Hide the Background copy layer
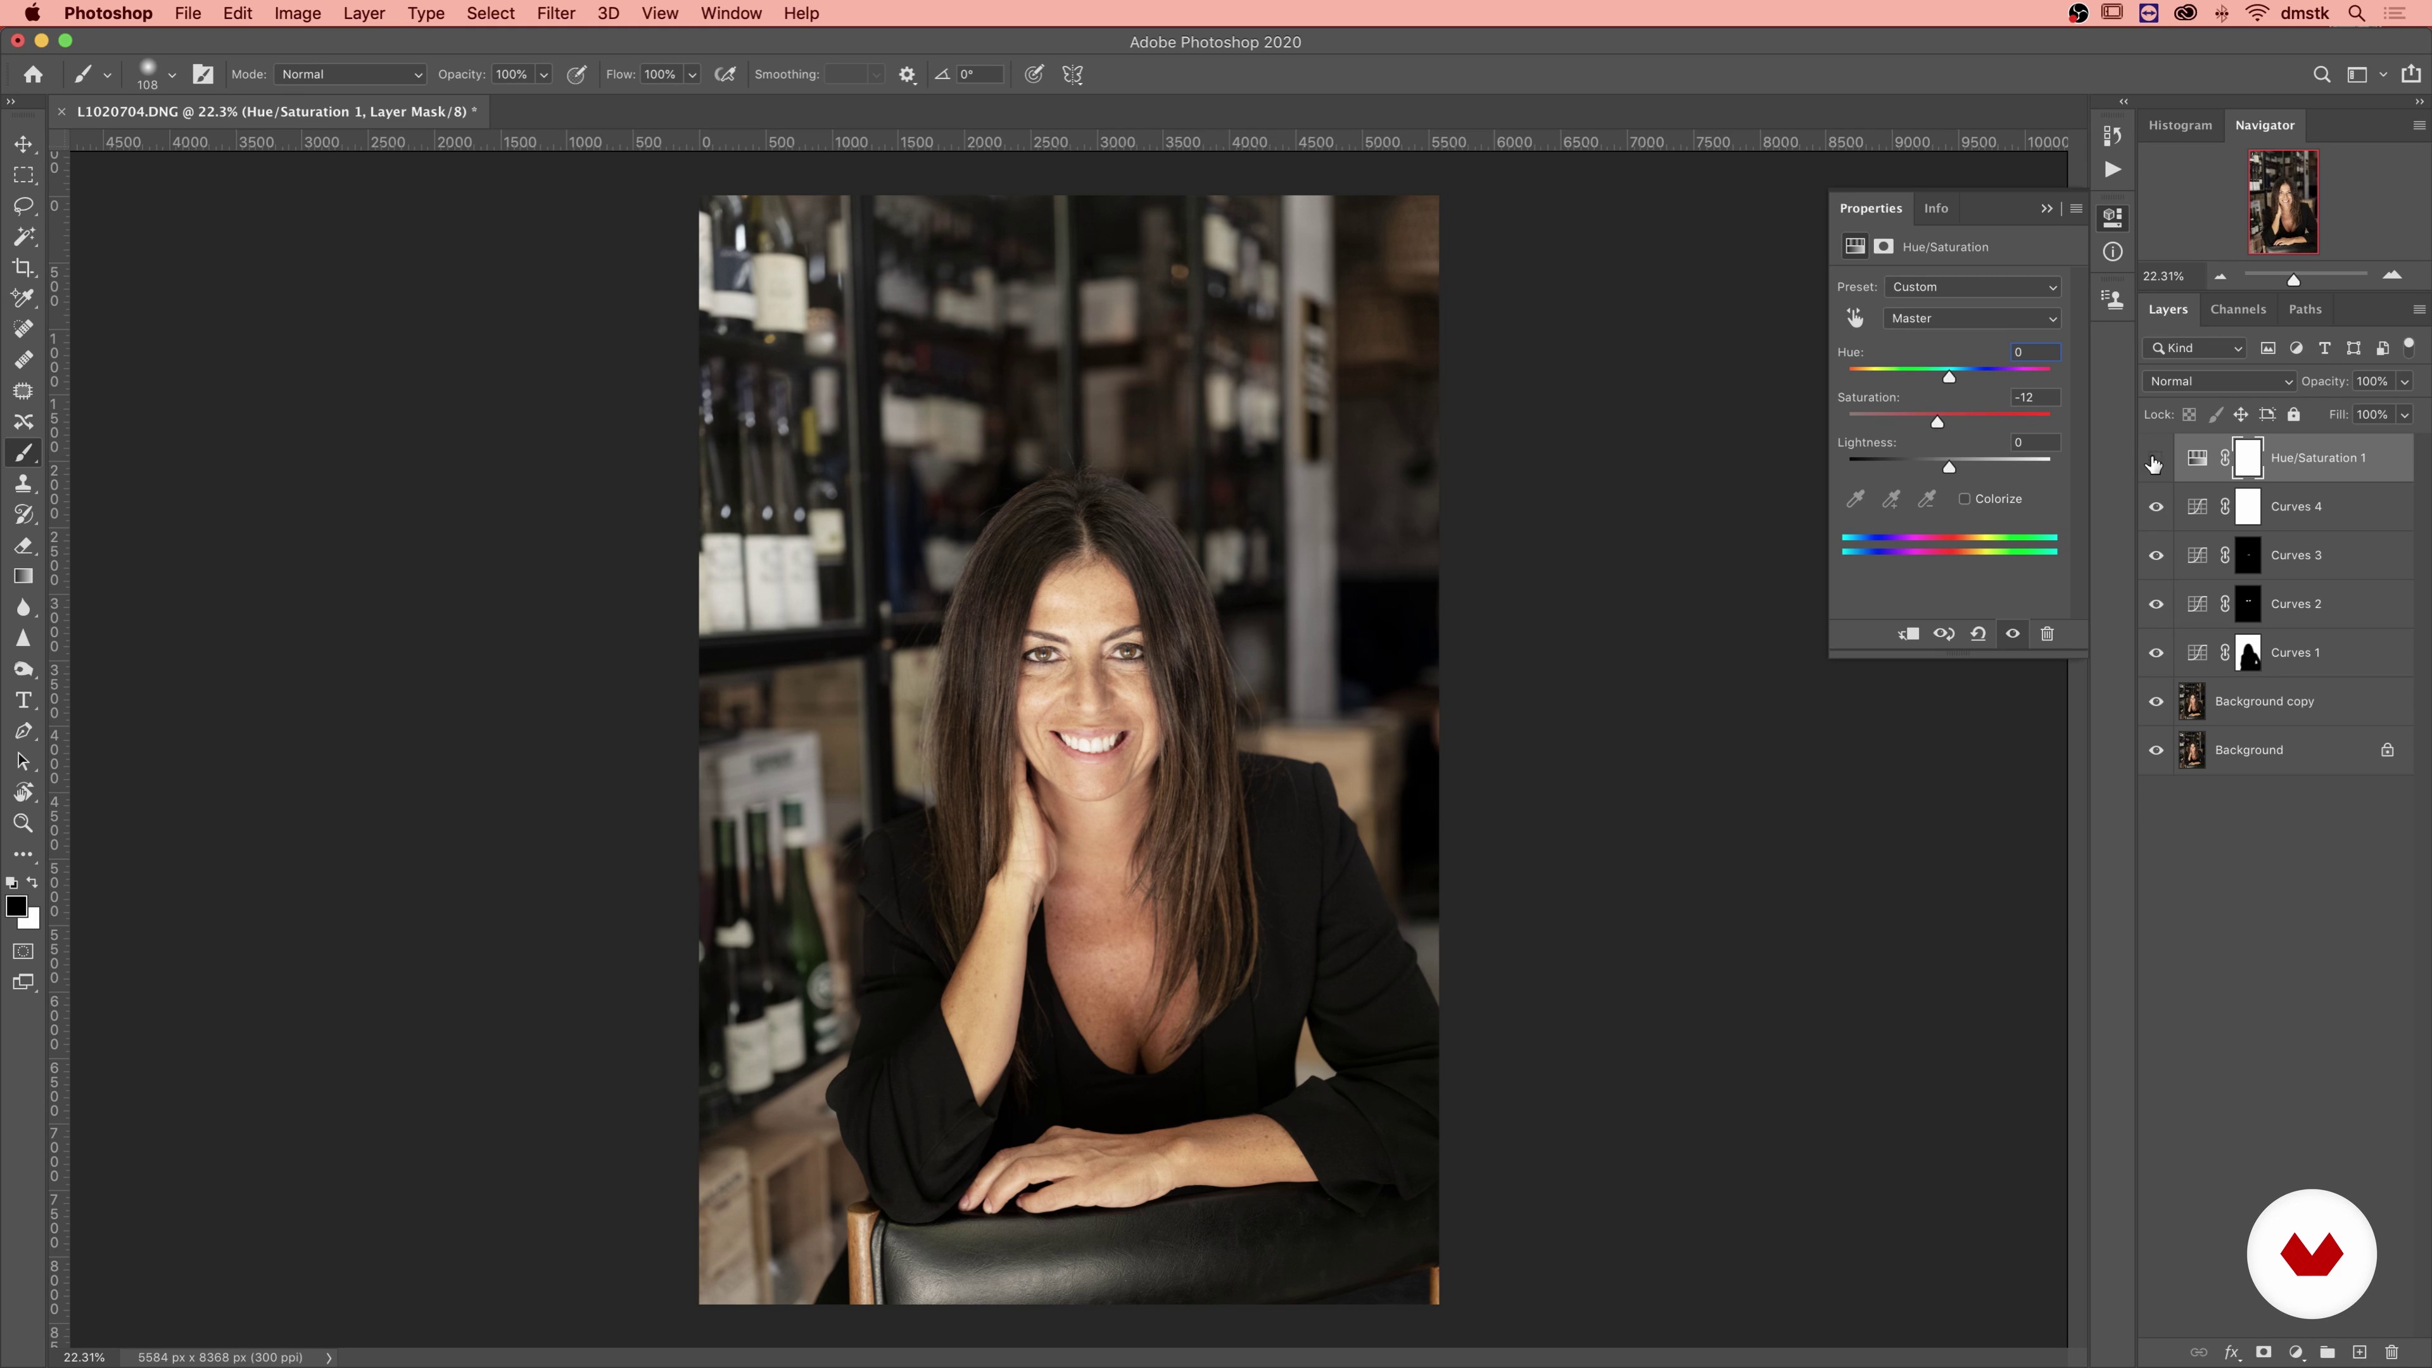 coord(2156,702)
